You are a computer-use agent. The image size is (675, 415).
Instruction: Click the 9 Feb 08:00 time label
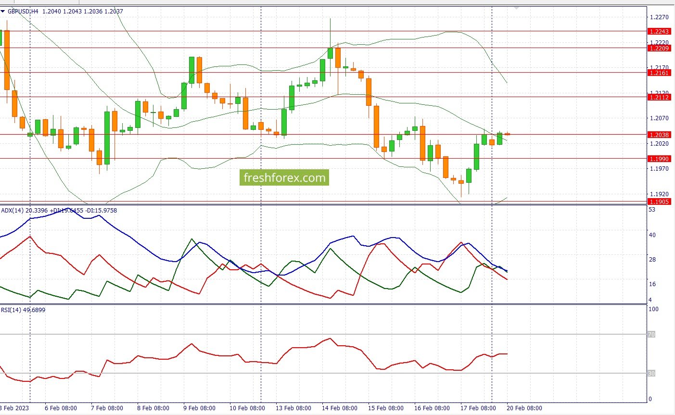click(199, 408)
